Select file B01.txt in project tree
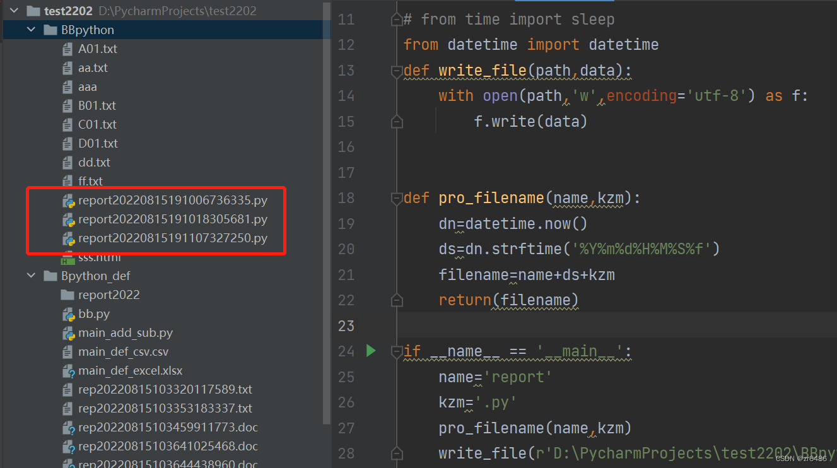 pos(97,105)
